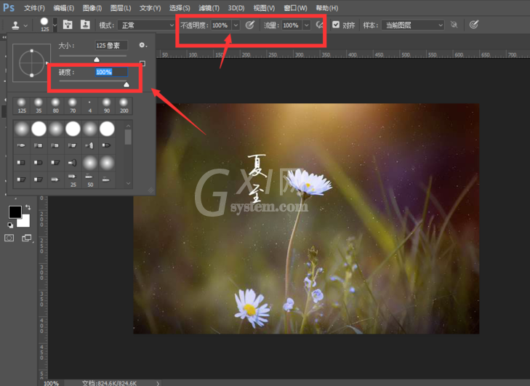Click the 硬度 hardness slider handle
The width and height of the screenshot is (530, 386).
pos(127,84)
